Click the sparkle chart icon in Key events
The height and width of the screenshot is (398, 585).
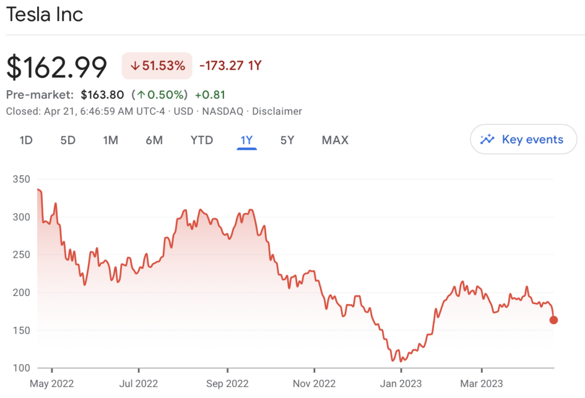(487, 139)
